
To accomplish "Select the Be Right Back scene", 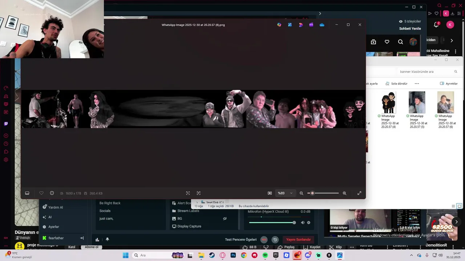I will [110, 203].
